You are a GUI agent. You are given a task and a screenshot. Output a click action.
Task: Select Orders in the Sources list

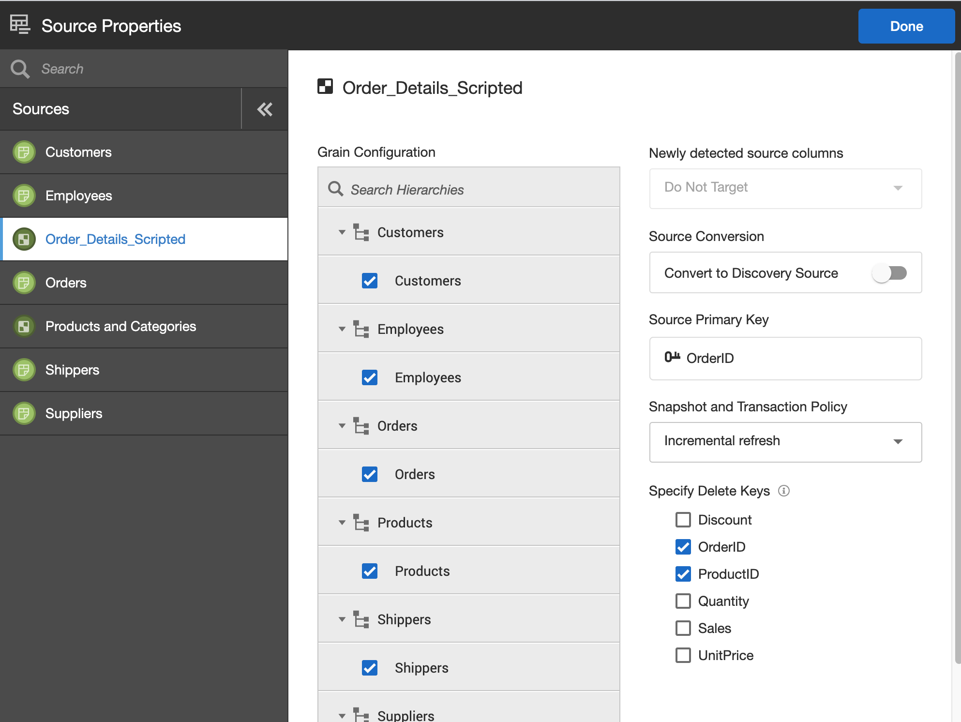tap(66, 283)
